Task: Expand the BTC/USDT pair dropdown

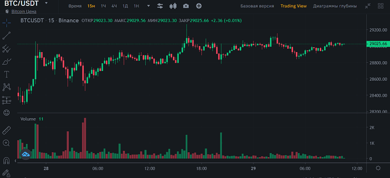Action: [x=46, y=3]
